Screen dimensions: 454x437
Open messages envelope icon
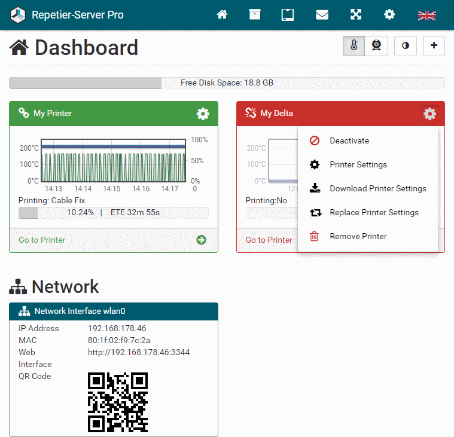pos(322,15)
